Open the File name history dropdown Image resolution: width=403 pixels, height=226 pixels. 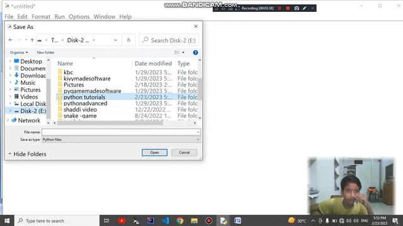tap(198, 132)
